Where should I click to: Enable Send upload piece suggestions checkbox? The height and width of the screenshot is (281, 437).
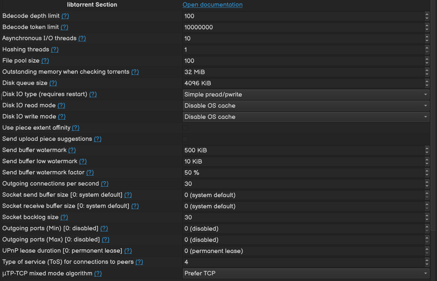[x=185, y=139]
